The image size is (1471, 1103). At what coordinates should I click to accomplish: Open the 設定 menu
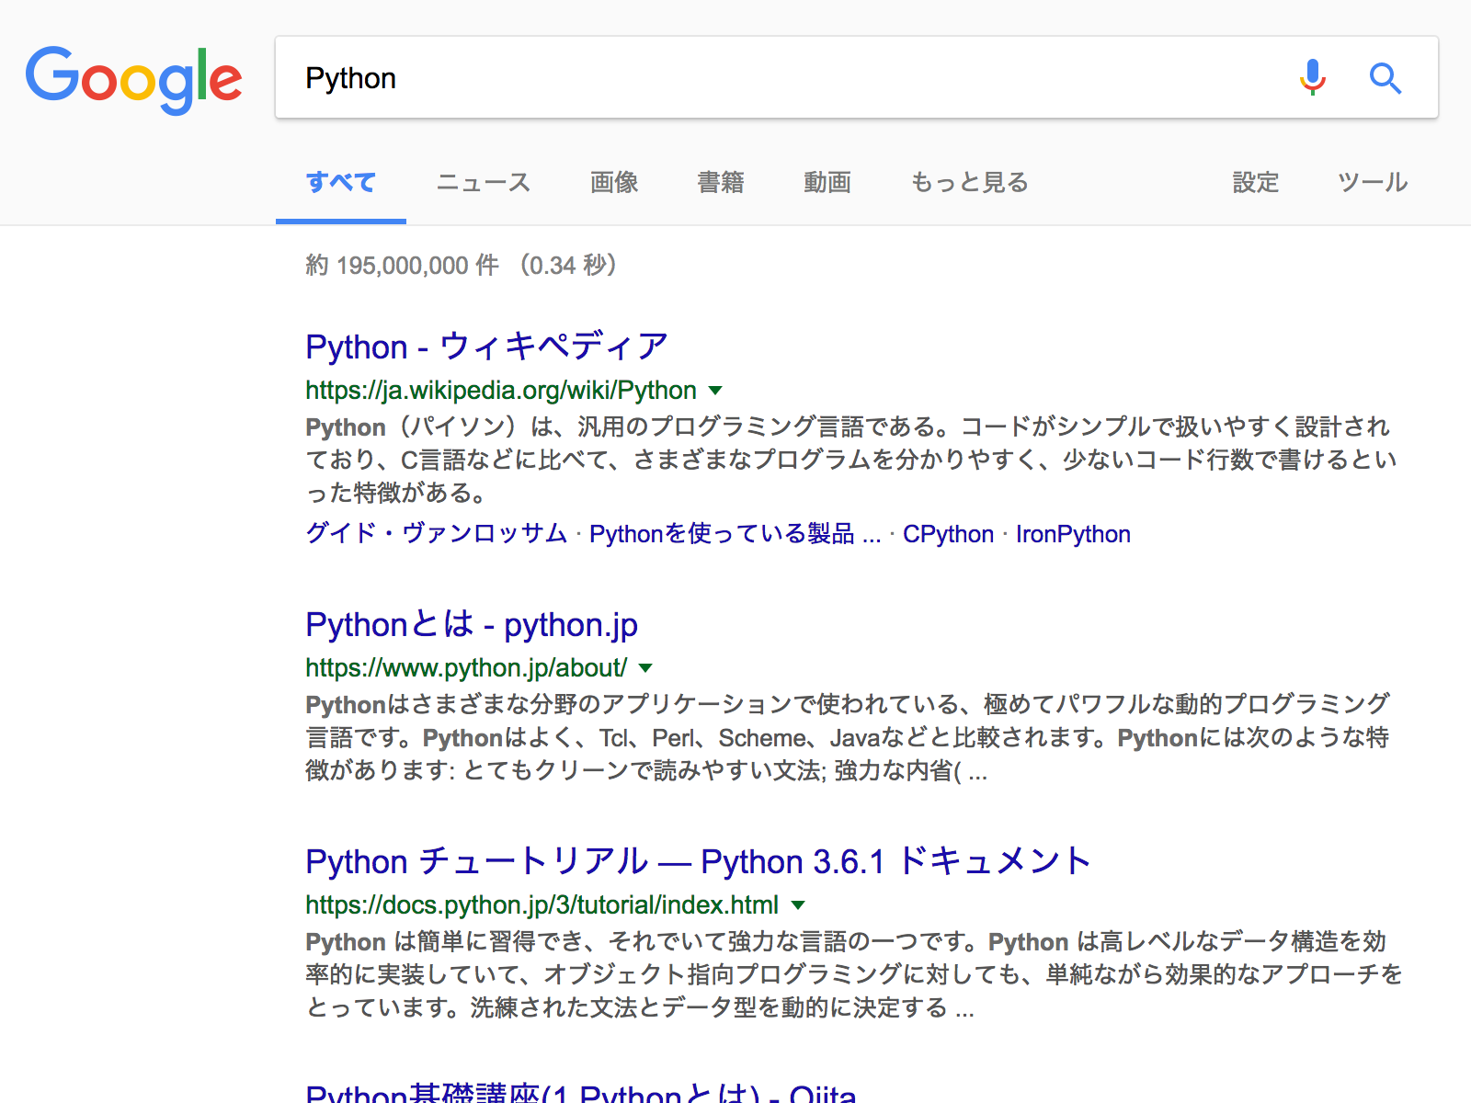(1256, 182)
